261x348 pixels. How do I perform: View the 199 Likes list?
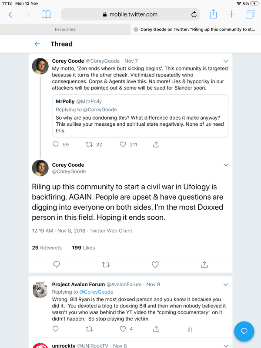tap(83, 248)
